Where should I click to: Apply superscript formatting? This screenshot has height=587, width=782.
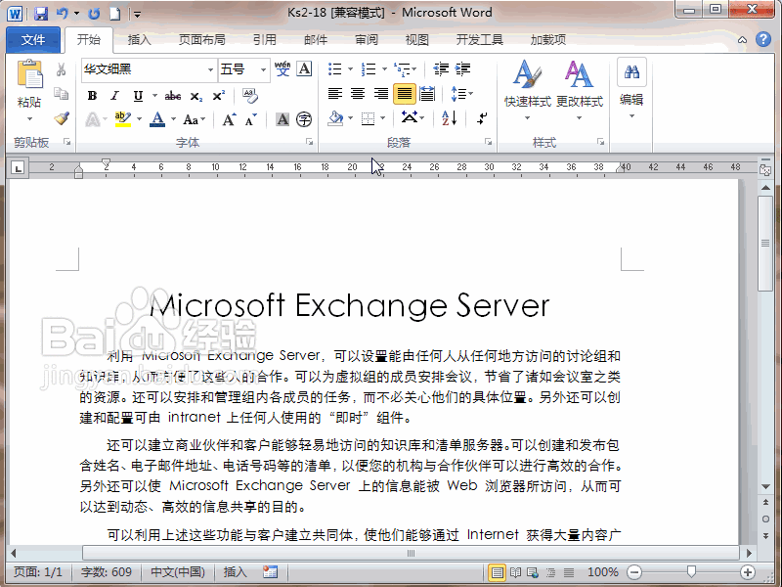218,95
